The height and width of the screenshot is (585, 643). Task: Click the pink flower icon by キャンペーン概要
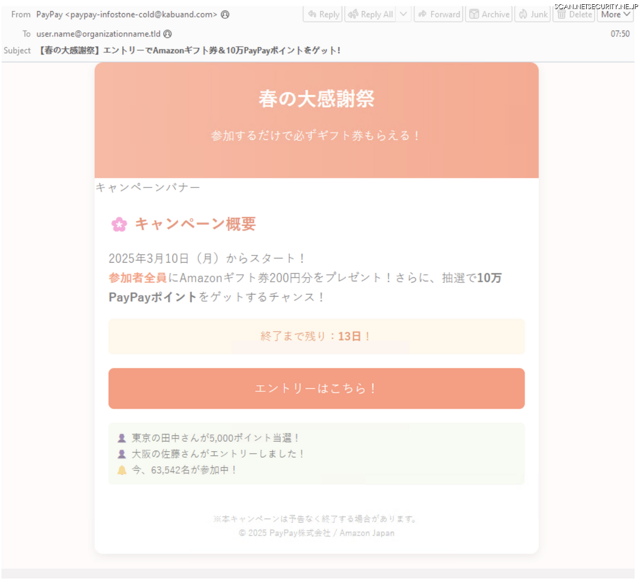pos(119,224)
